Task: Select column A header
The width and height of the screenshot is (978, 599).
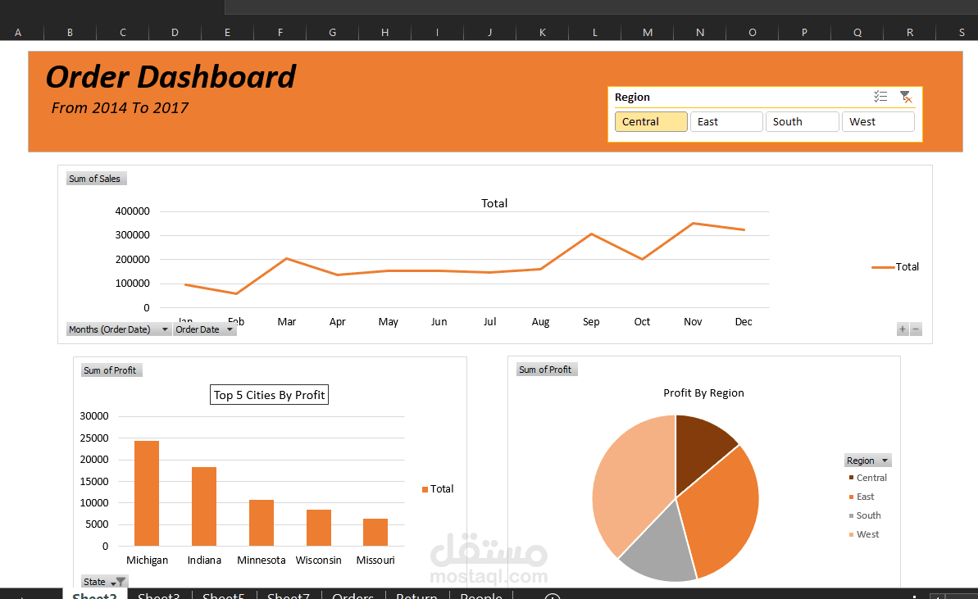Action: (x=18, y=33)
